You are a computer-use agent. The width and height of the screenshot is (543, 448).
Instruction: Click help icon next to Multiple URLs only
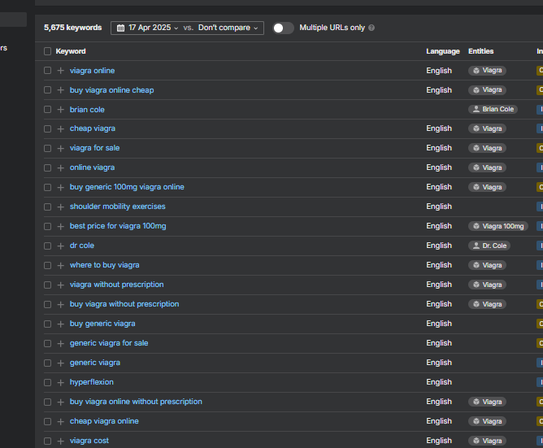point(371,28)
